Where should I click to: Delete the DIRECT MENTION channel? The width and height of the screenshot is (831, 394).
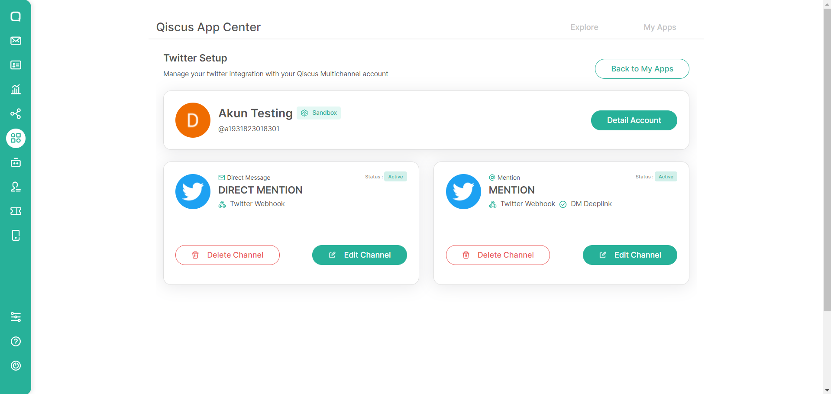[x=227, y=255]
